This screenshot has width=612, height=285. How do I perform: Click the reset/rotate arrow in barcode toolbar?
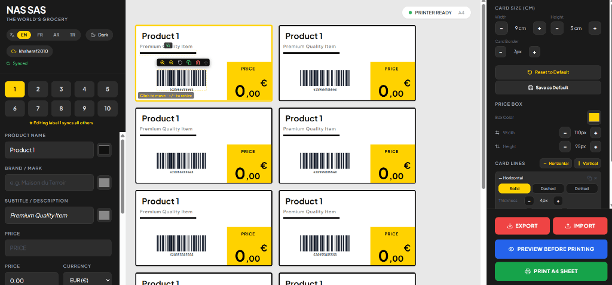180,63
